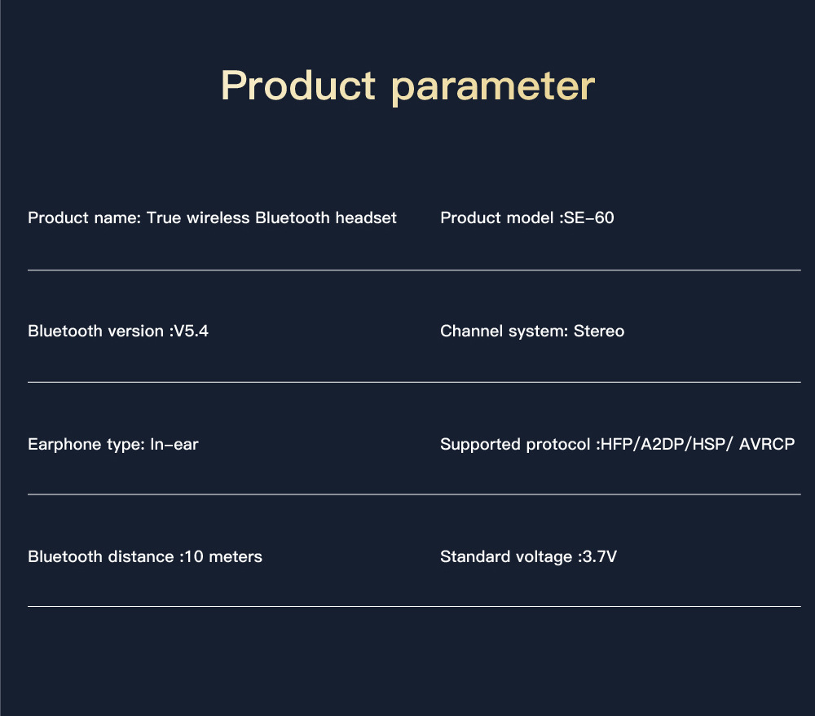
Task: Select the "V5.4" version value
Action: point(192,331)
